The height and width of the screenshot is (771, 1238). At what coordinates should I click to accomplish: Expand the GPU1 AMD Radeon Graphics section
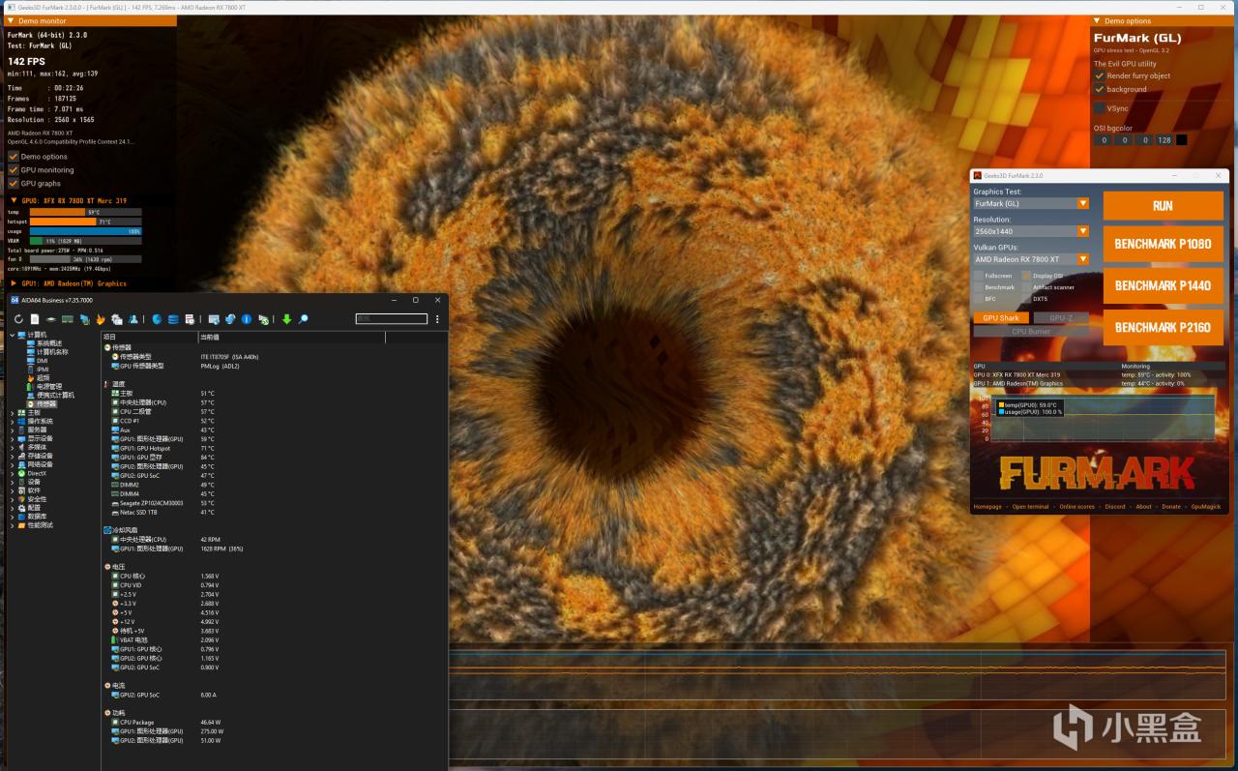pos(14,283)
